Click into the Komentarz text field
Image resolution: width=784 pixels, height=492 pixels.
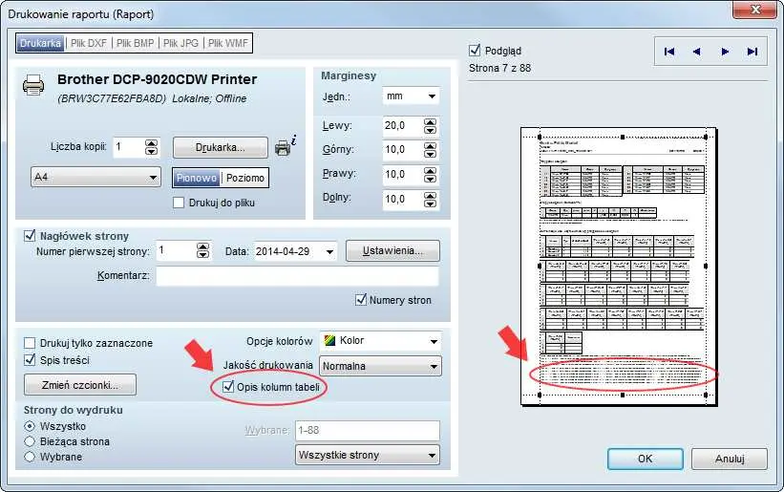tap(296, 276)
